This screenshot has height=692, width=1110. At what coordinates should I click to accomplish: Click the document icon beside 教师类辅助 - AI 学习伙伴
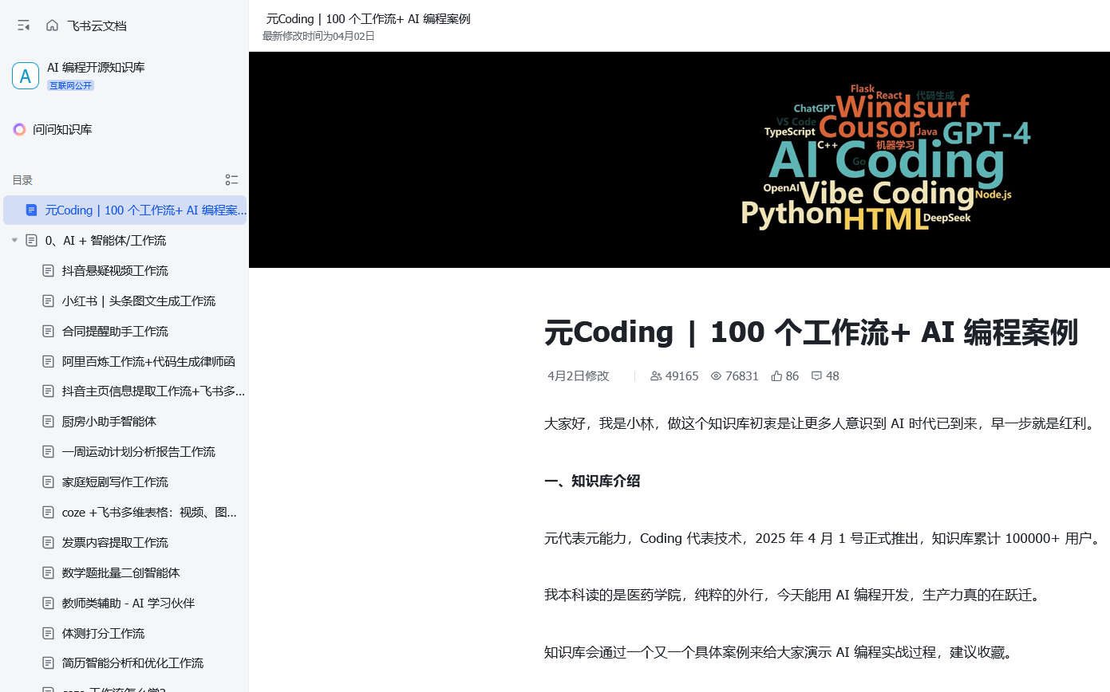click(48, 604)
